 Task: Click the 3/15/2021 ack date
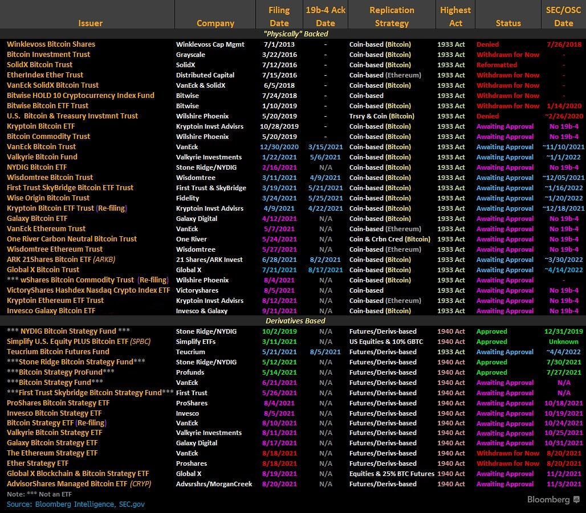click(325, 147)
